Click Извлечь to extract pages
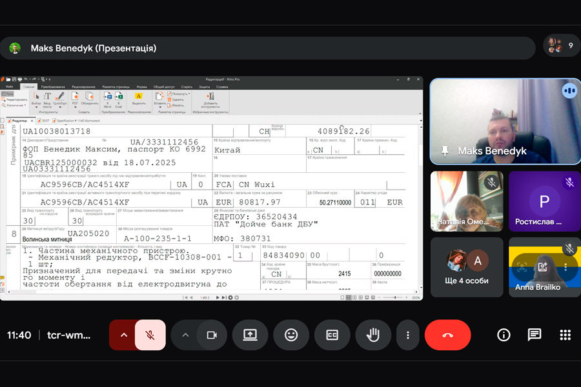581x387 pixels. (x=176, y=105)
